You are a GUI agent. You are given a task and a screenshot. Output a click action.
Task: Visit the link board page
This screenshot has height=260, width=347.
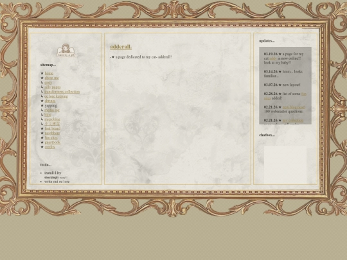[53, 128]
